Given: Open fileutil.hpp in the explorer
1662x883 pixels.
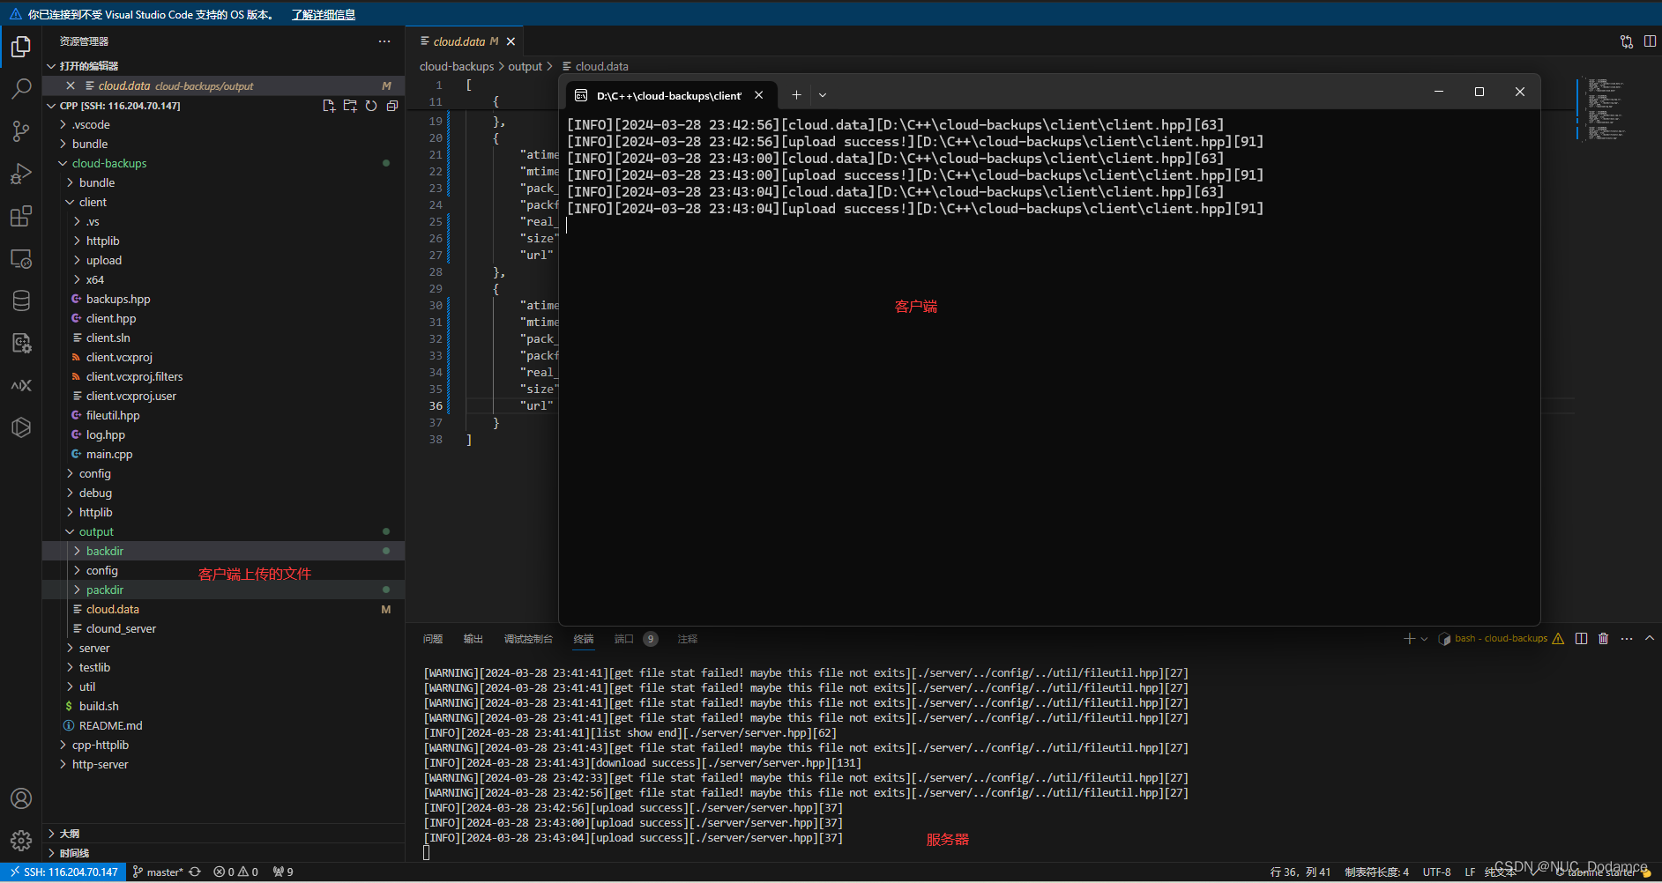Looking at the screenshot, I should pos(113,415).
